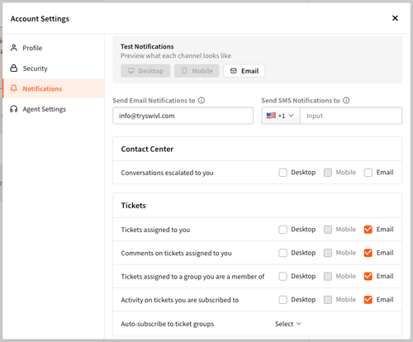Click the Profile person icon

[x=14, y=48]
